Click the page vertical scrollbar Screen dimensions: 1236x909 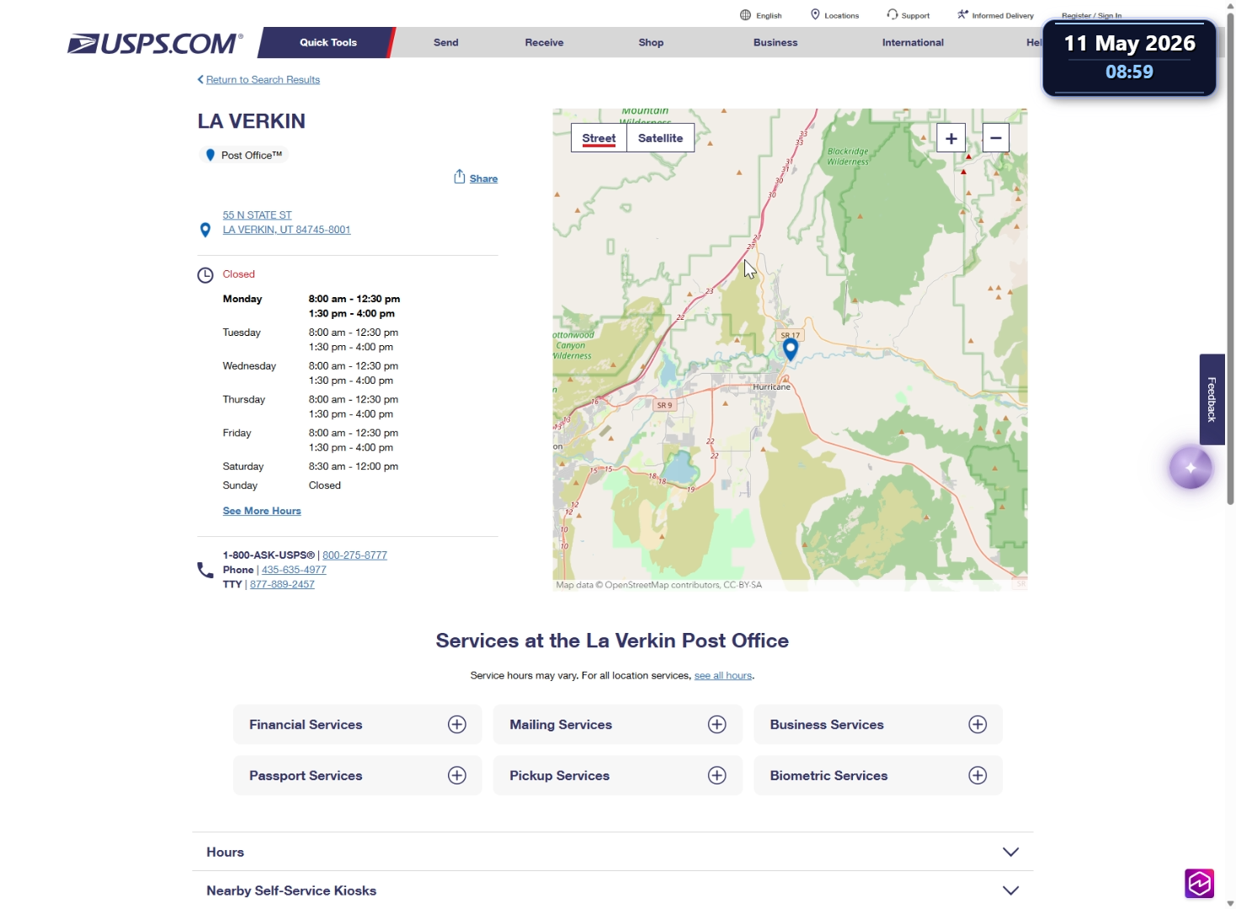pos(1230,259)
